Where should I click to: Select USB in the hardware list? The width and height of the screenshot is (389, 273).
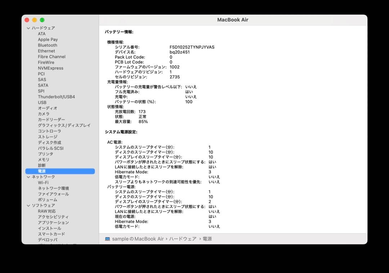pos(41,103)
